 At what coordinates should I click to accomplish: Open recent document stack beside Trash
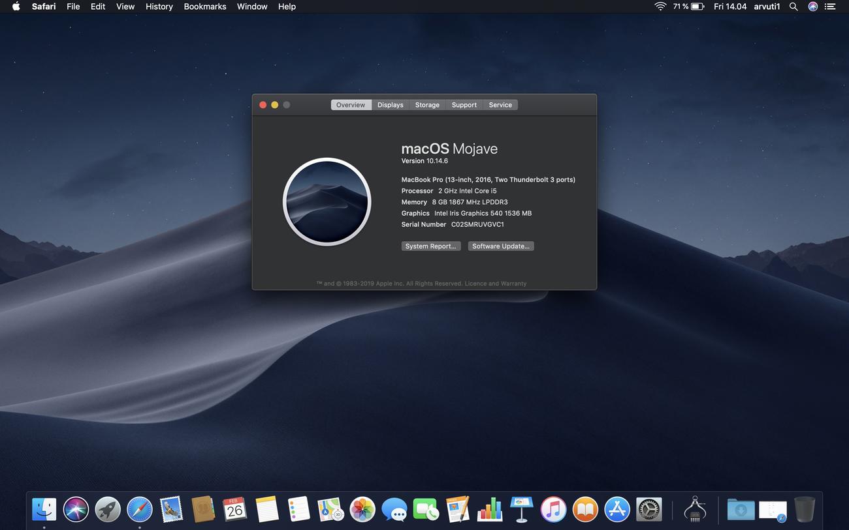click(x=773, y=509)
